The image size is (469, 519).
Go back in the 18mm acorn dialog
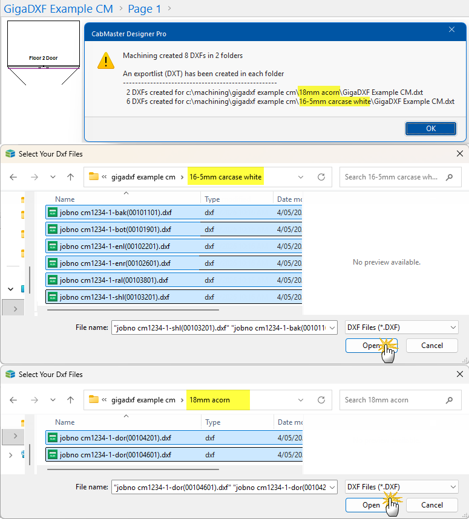(13, 400)
